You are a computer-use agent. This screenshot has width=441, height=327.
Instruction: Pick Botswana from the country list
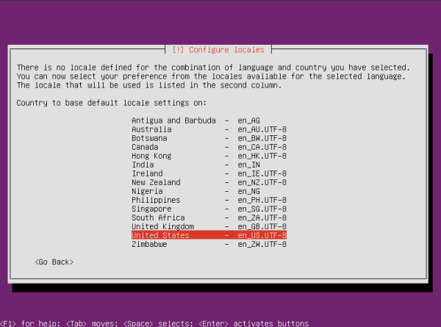[x=209, y=138]
